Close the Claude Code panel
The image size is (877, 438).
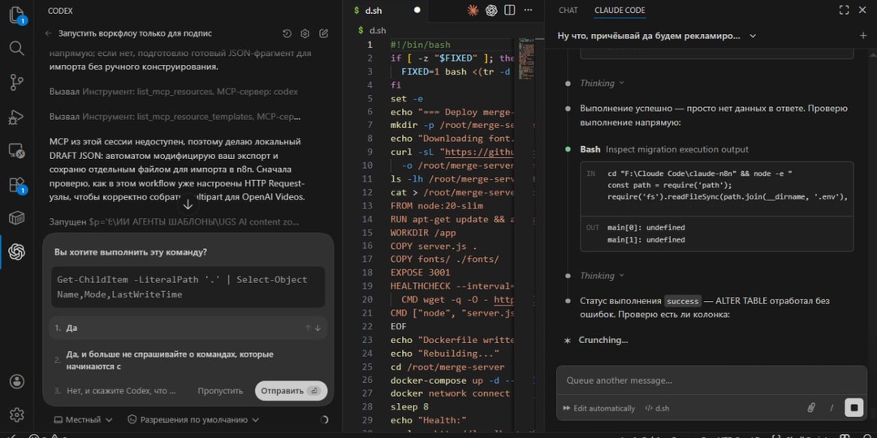[862, 10]
